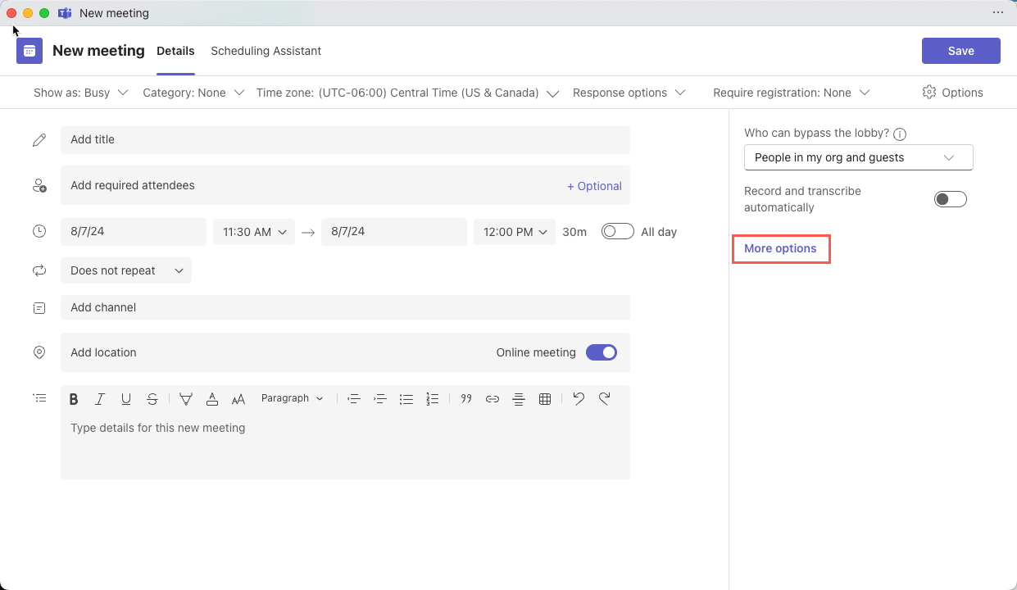Expand the Does not repeat dropdown
Viewport: 1017px width, 590px height.
pyautogui.click(x=125, y=270)
